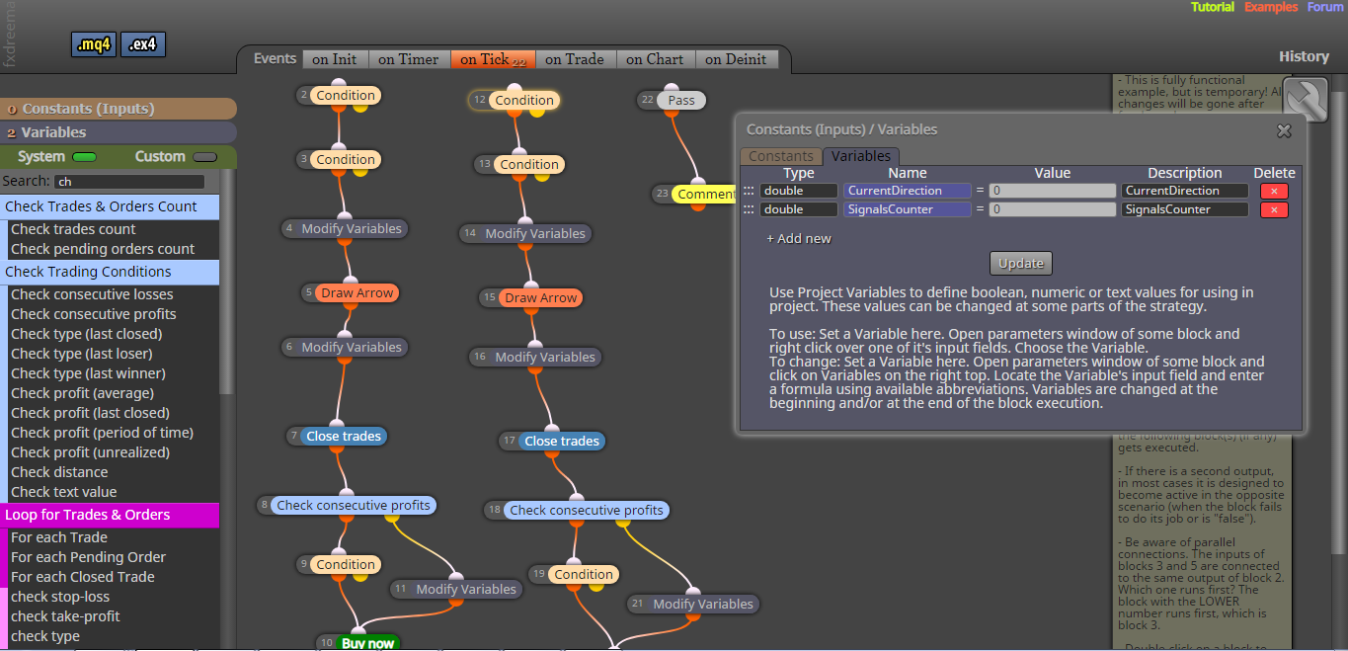This screenshot has width=1348, height=651.
Task: Click the Update button
Action: point(1021,263)
